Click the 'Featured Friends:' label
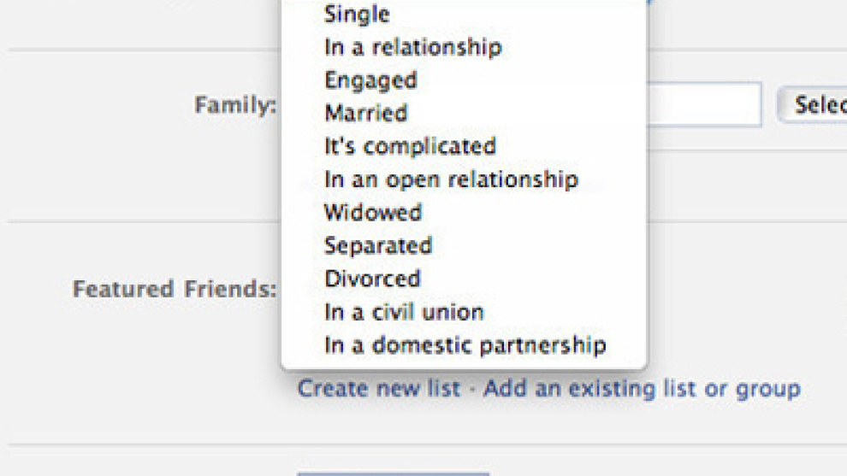Screen dimensions: 847x476 point(175,289)
